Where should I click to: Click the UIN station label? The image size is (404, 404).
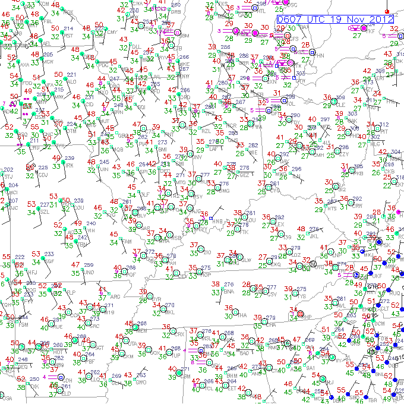[105, 169]
